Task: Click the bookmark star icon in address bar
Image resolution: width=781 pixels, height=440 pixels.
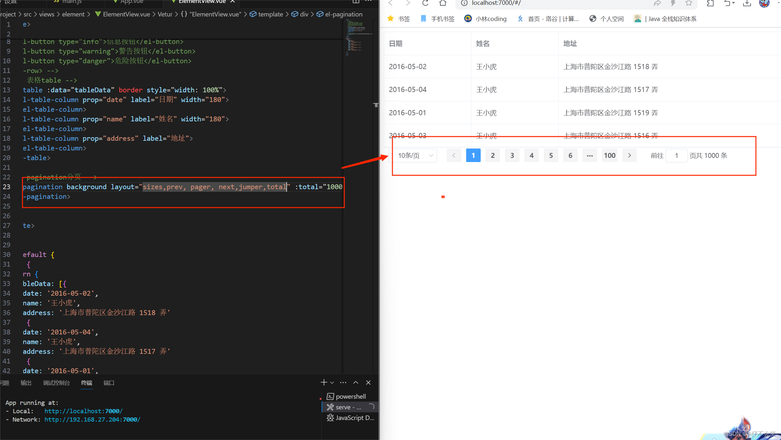Action: tap(689, 3)
